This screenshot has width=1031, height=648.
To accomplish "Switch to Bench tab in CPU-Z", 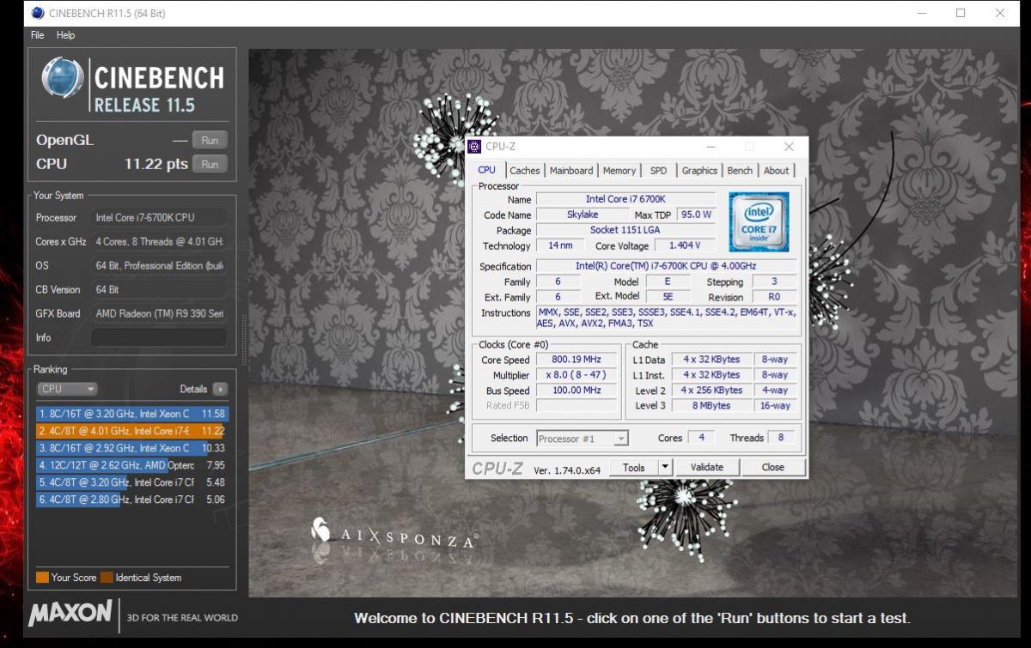I will pos(740,171).
